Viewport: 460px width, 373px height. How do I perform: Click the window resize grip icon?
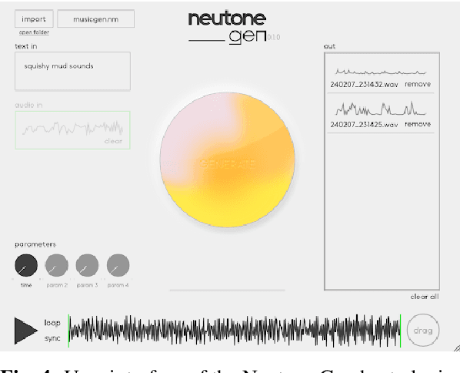456,348
